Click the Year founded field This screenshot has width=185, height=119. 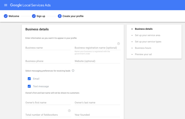pos(97,115)
